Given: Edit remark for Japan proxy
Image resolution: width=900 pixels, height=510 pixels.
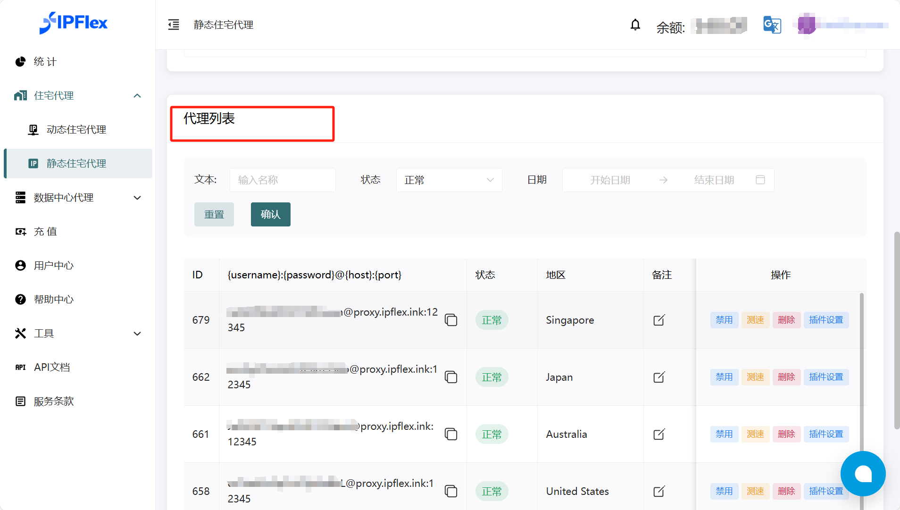Looking at the screenshot, I should pyautogui.click(x=659, y=377).
